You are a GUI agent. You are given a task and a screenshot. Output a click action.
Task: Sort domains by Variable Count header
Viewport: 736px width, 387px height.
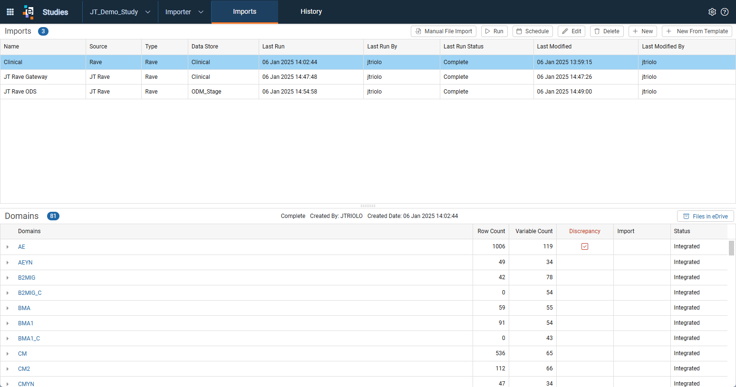pyautogui.click(x=533, y=231)
